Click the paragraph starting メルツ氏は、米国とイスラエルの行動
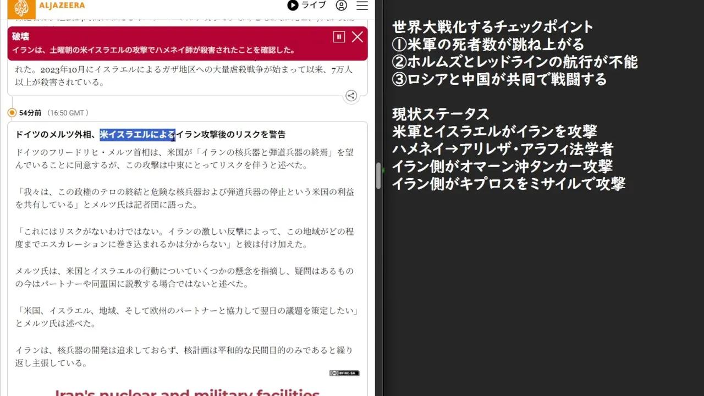704x396 pixels. tap(184, 277)
